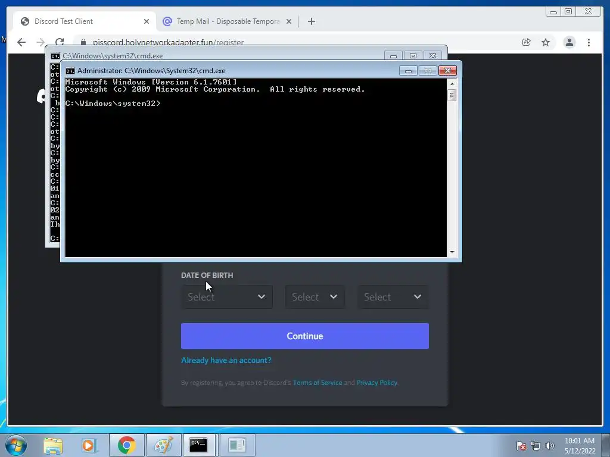Click the address bar URL

click(168, 42)
